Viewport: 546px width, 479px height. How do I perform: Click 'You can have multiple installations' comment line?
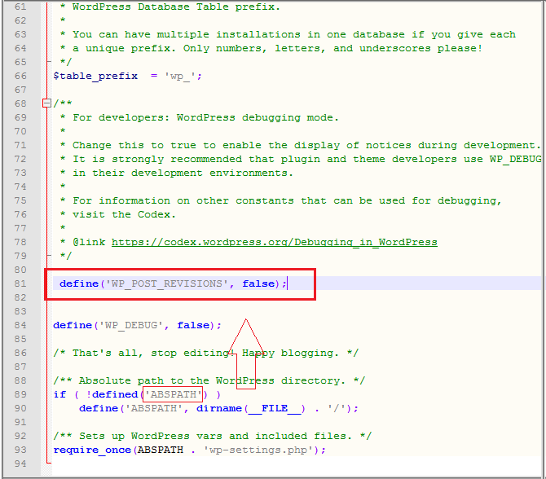(x=288, y=34)
